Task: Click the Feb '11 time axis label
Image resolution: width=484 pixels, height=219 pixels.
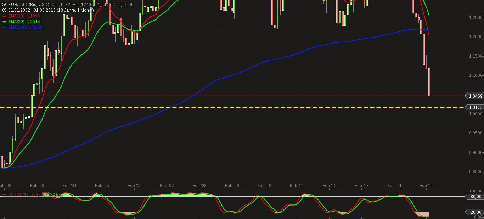Action: click(x=297, y=185)
